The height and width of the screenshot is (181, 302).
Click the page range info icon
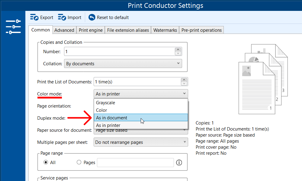pyautogui.click(x=179, y=163)
